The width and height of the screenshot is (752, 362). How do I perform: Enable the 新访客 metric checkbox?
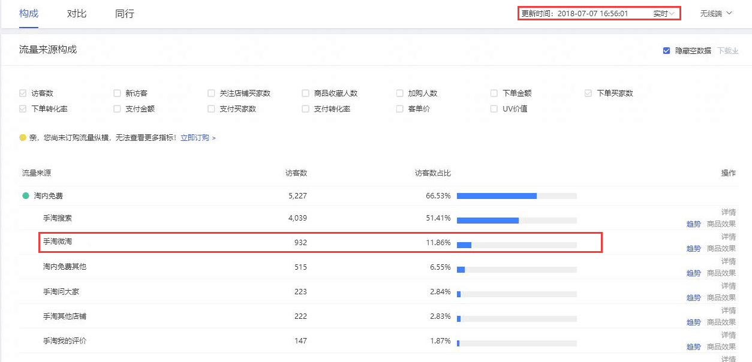(x=117, y=93)
